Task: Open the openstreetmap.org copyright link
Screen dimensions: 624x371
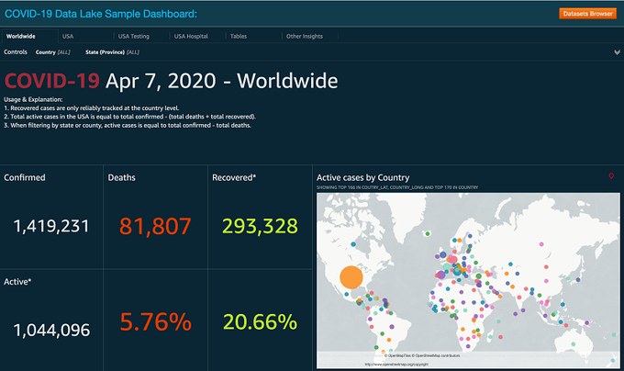Action: click(396, 365)
